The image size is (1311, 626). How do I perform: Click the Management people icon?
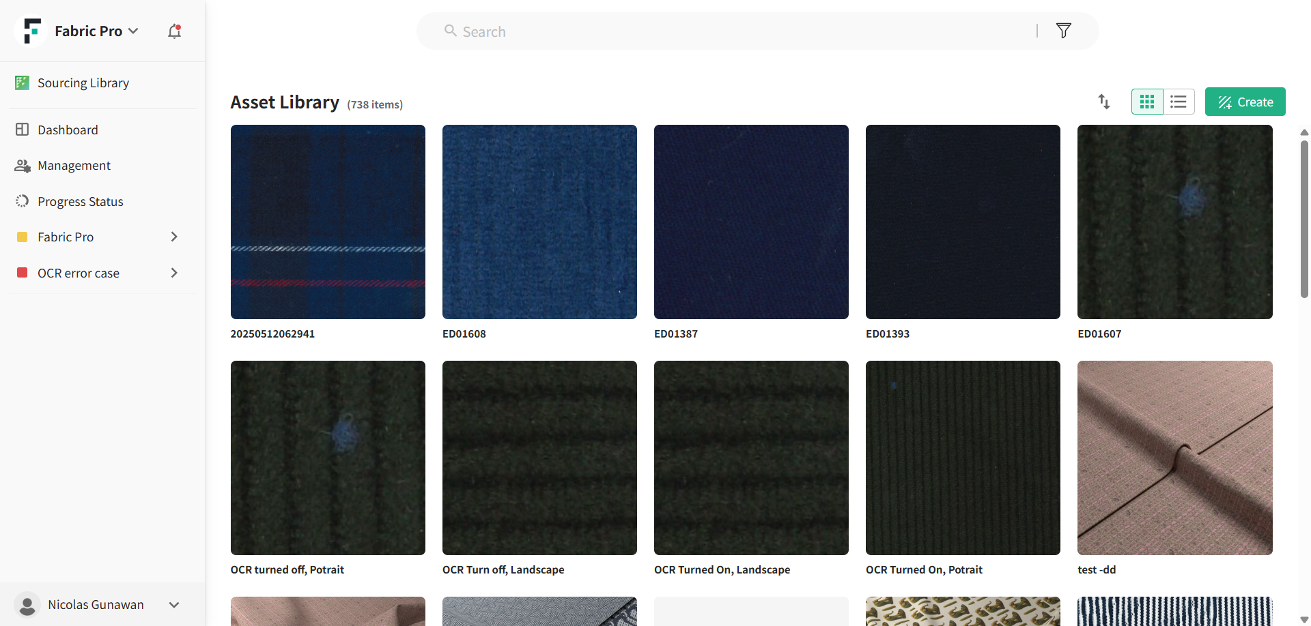22,166
